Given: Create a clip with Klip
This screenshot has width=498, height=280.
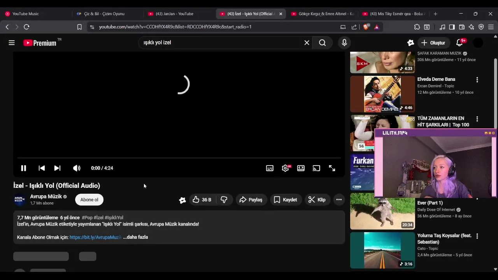Looking at the screenshot, I should point(317,199).
